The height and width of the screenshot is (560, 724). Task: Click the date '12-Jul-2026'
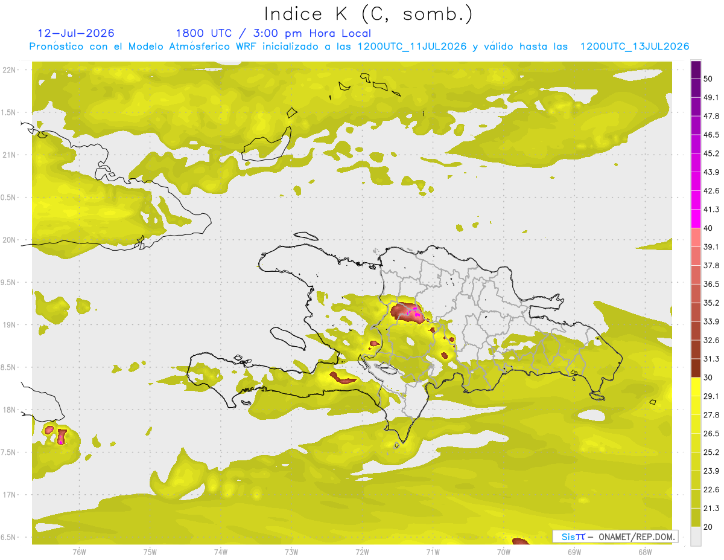pos(76,33)
